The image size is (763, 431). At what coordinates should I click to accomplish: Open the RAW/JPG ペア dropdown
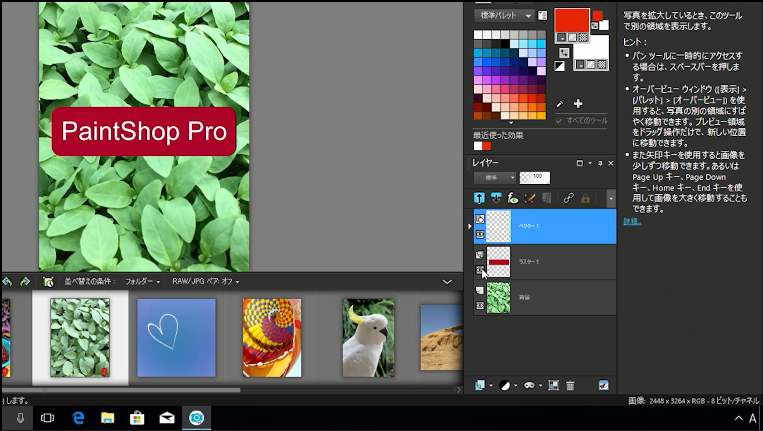pyautogui.click(x=205, y=282)
